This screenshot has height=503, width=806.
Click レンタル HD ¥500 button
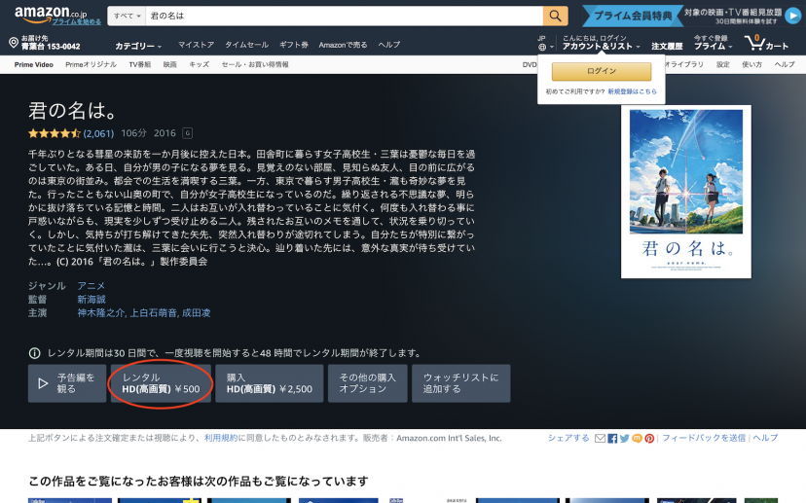161,383
